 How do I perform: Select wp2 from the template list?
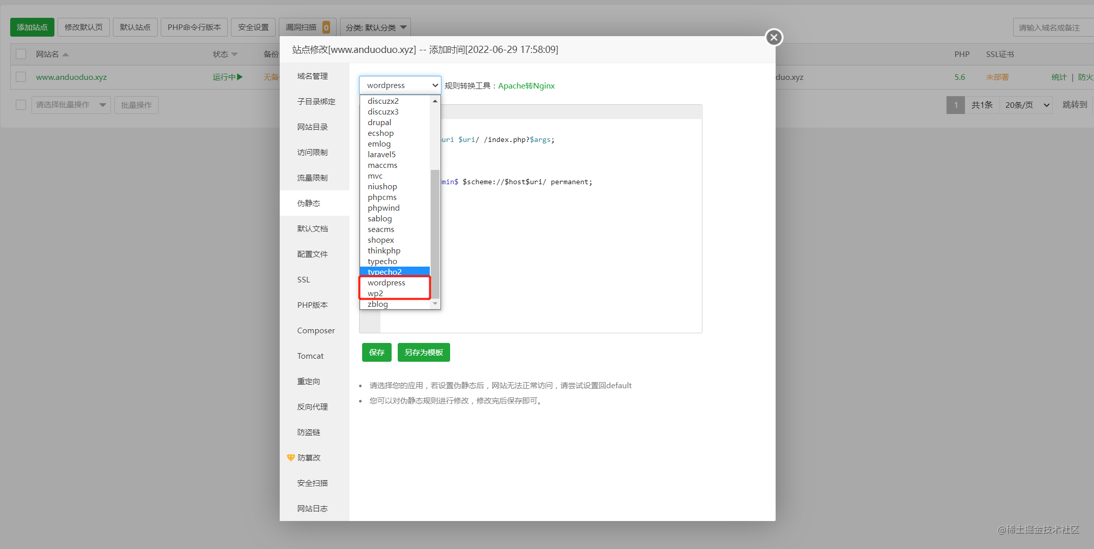click(375, 294)
